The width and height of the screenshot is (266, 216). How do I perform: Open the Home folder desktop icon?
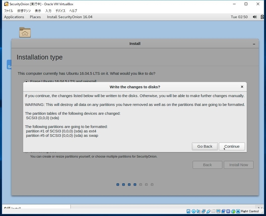pyautogui.click(x=25, y=32)
